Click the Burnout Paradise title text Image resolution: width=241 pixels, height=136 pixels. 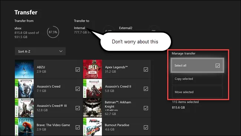117,125
